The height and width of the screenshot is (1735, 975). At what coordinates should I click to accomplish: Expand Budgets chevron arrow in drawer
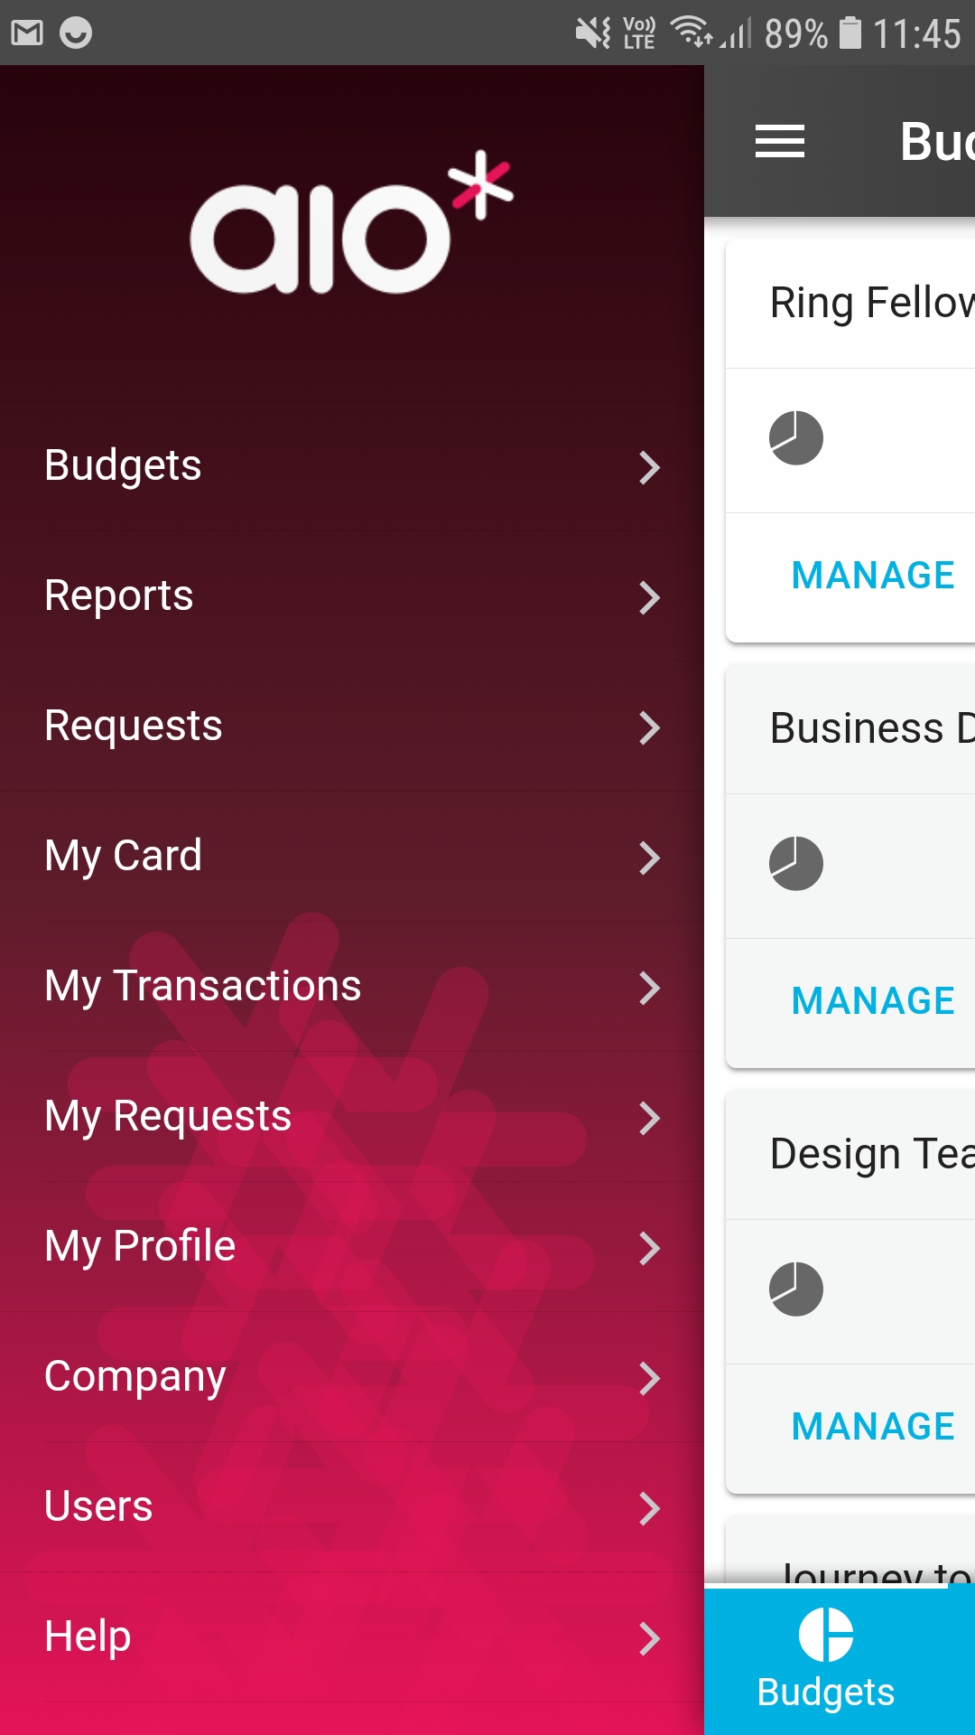(x=649, y=467)
